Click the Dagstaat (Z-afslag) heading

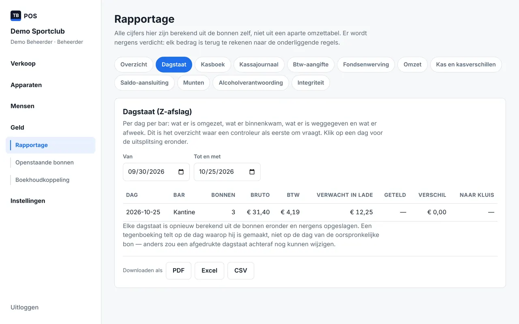click(x=157, y=112)
